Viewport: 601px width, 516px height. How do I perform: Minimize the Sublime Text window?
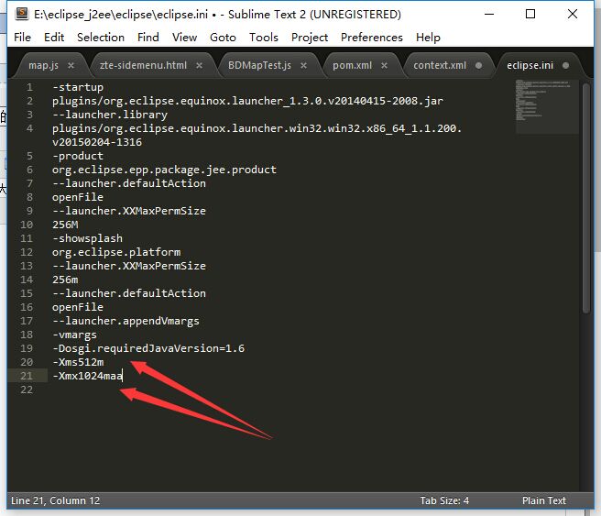(x=489, y=14)
